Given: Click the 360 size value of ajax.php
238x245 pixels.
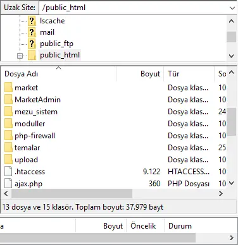Looking at the screenshot, I should tap(154, 184).
